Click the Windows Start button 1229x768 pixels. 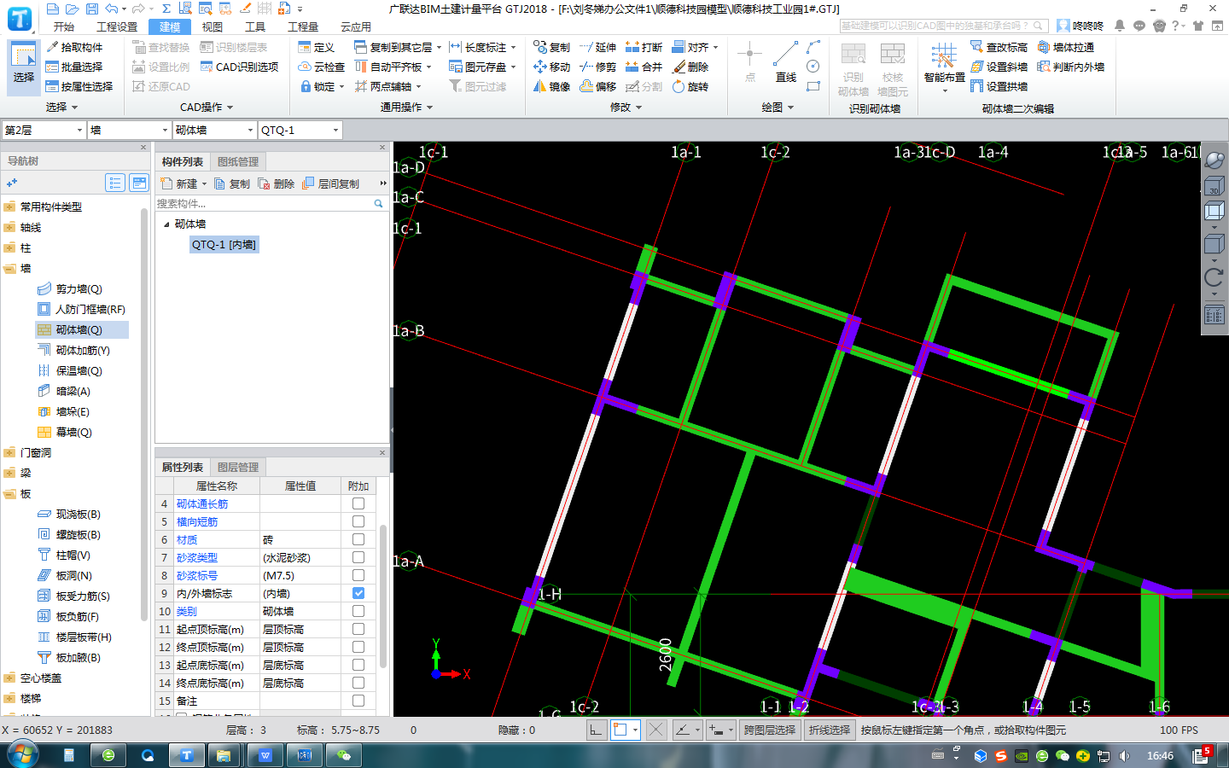point(23,754)
